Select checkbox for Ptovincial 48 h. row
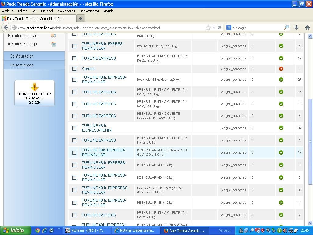 (x=75, y=46)
